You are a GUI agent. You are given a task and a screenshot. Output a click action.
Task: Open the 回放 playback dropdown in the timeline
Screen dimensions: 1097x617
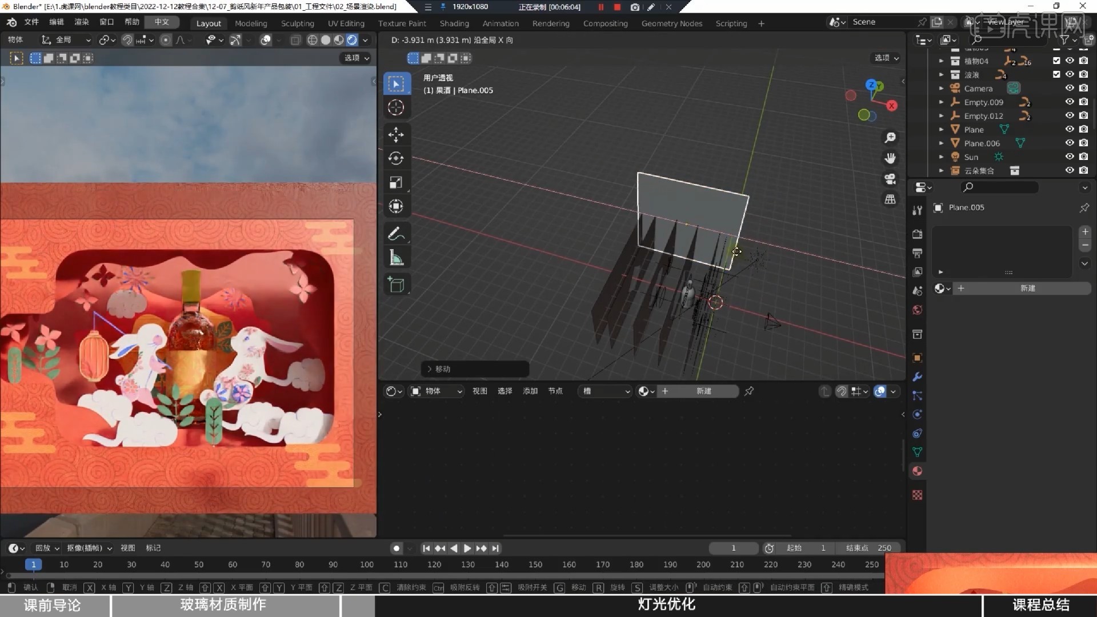pos(47,548)
